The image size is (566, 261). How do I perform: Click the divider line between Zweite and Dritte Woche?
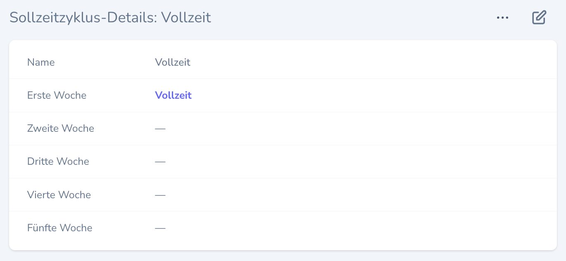(283, 145)
